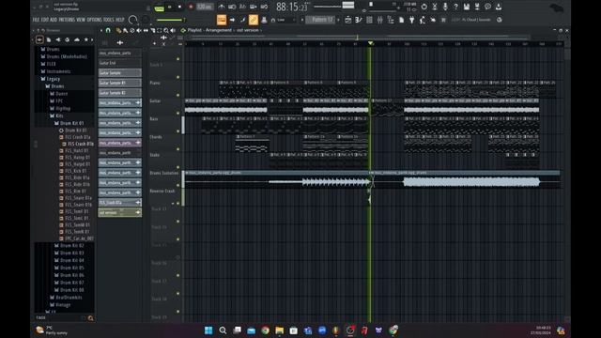The image size is (601, 338).
Task: Enable wait for input before recording
Action: (232, 7)
